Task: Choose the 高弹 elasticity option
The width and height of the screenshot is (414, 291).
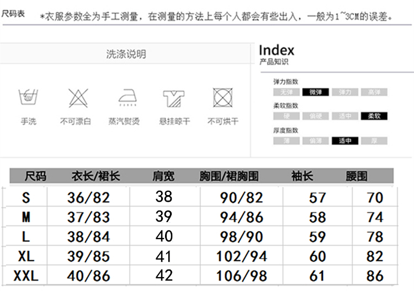Action: (374, 92)
